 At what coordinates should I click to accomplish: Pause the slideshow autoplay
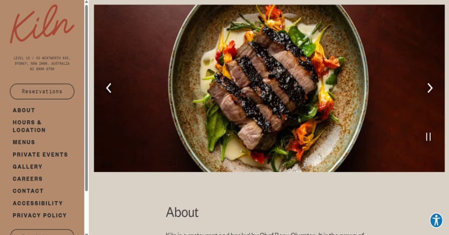(428, 137)
